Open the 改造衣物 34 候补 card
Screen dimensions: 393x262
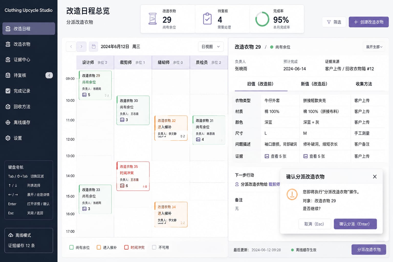tap(171, 214)
